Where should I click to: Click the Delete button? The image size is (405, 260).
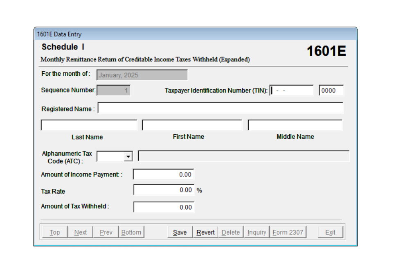click(231, 232)
